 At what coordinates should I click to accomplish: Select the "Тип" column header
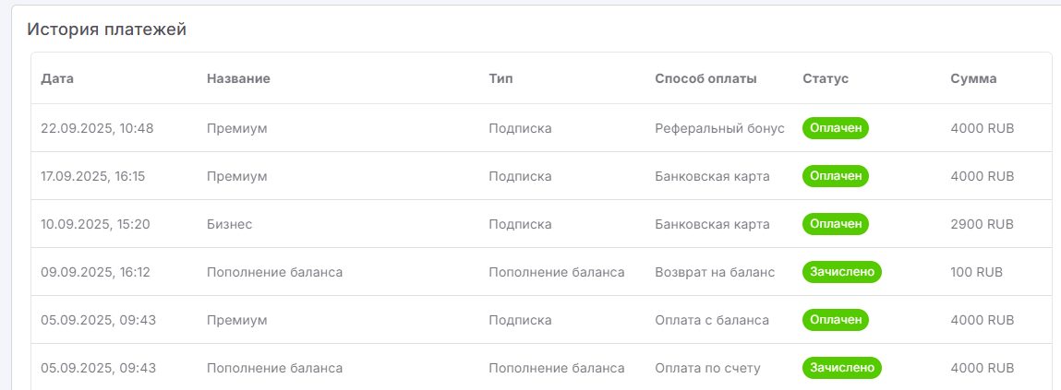click(x=500, y=79)
